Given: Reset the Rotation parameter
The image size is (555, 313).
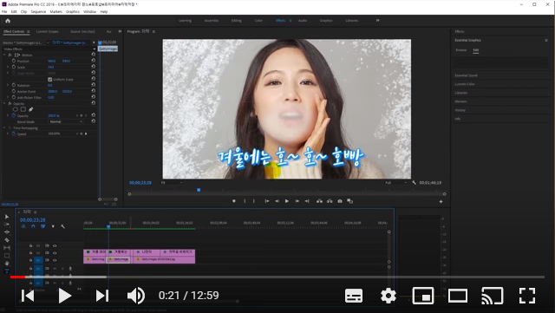Looking at the screenshot, I should click(93, 85).
